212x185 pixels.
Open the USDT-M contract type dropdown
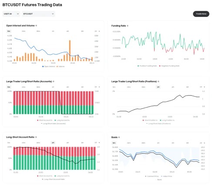pyautogui.click(x=11, y=14)
